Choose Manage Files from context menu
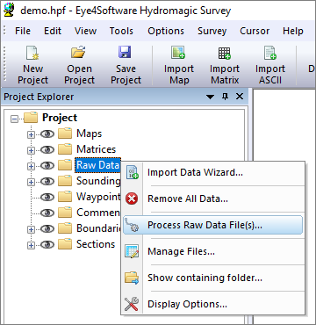Image resolution: width=316 pixels, height=325 pixels. [x=212, y=251]
